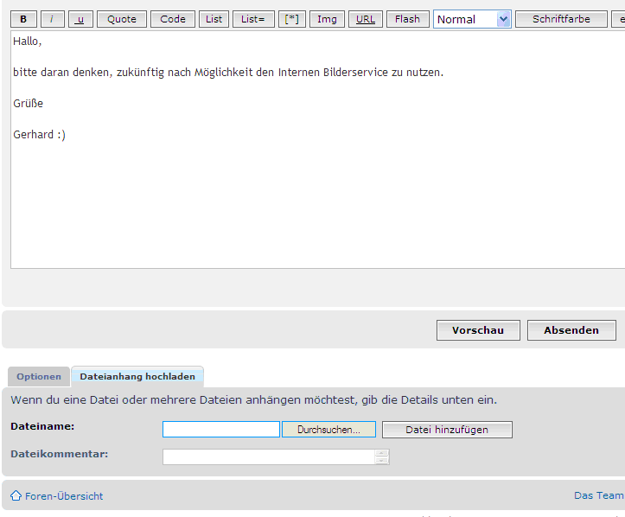Insert a Code block tag
625x517 pixels.
173,19
